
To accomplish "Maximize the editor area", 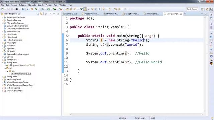I will (206, 14).
